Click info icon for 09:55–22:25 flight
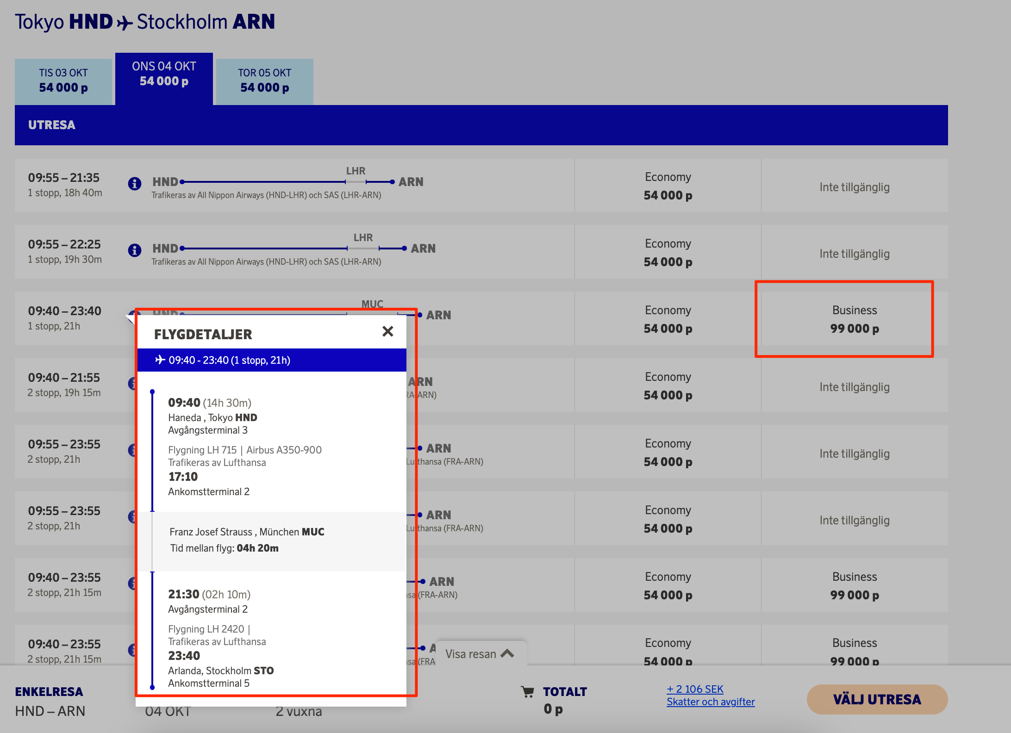 (135, 250)
